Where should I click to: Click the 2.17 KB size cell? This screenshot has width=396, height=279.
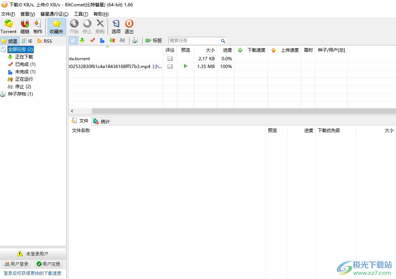[206, 59]
